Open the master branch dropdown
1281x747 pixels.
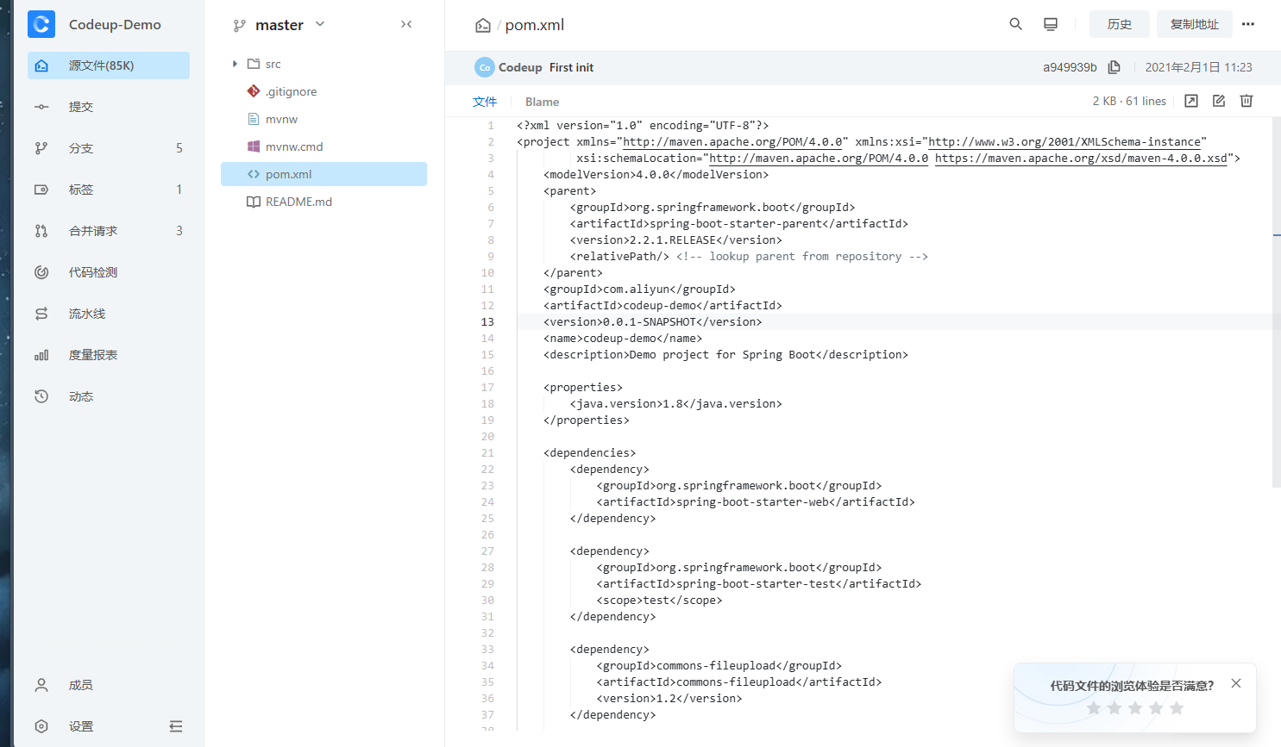(279, 25)
